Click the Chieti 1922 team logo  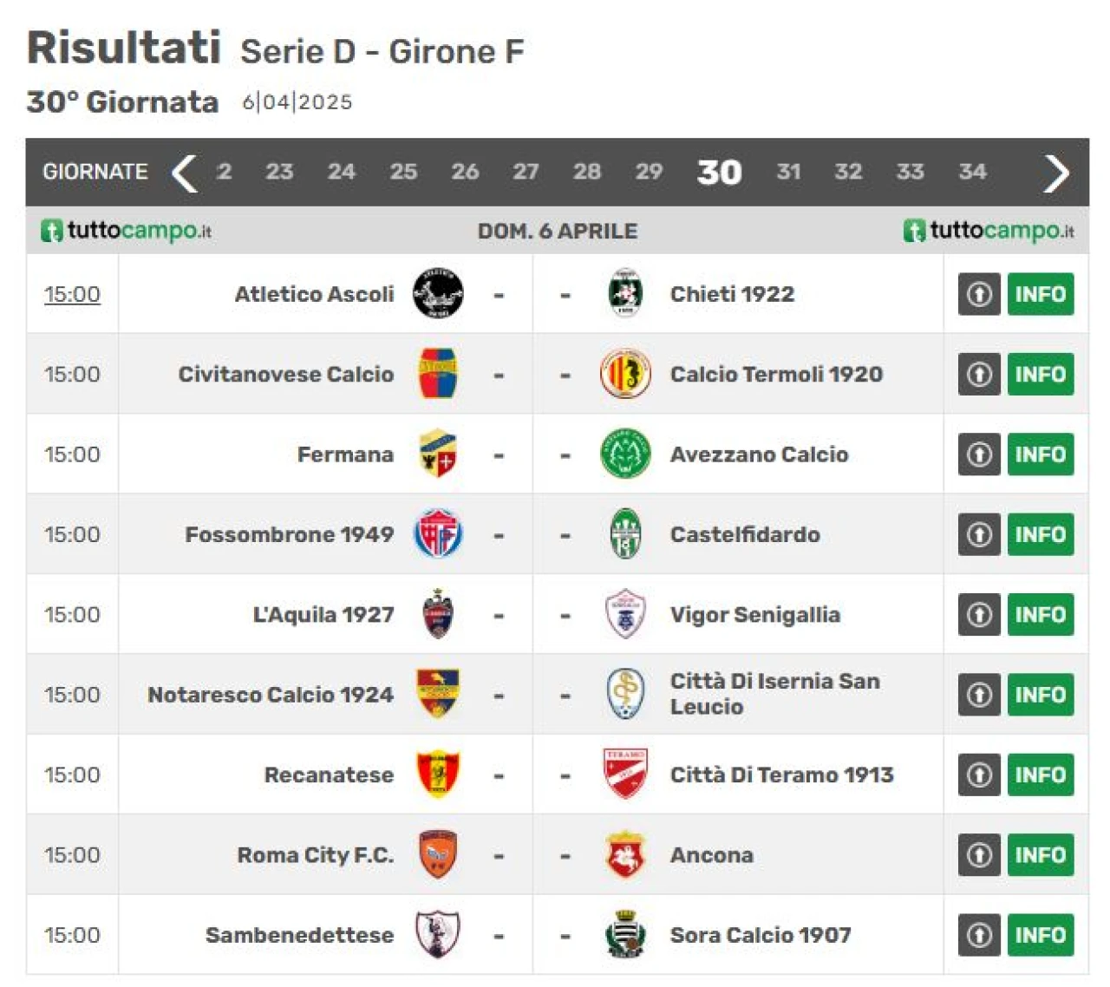(625, 293)
